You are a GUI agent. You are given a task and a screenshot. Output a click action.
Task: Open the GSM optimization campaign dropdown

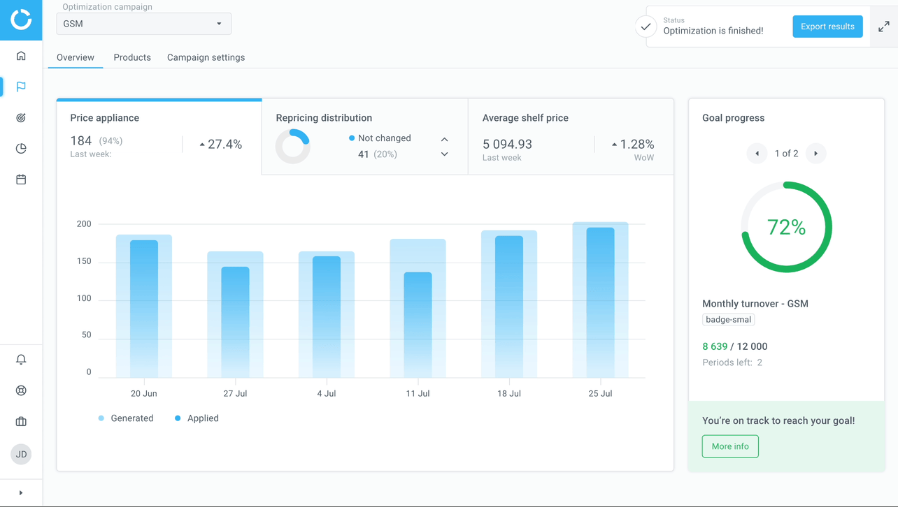tap(143, 24)
